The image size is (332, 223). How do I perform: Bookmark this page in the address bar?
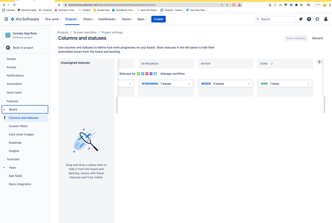[x=59, y=5]
